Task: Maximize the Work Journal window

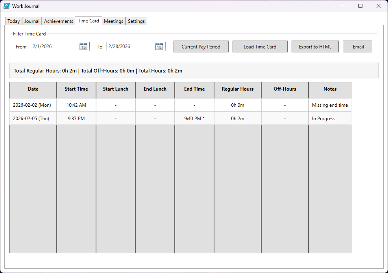Action: point(360,6)
